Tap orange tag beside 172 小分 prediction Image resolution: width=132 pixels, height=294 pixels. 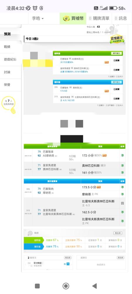click(104, 156)
